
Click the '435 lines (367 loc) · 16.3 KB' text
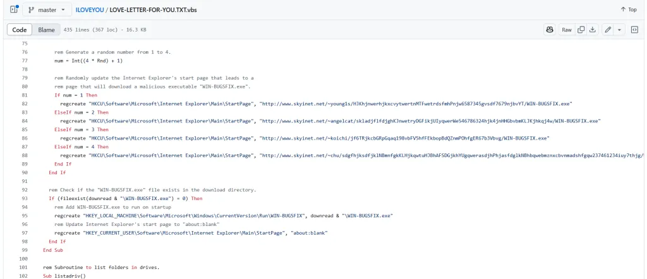[x=105, y=30]
